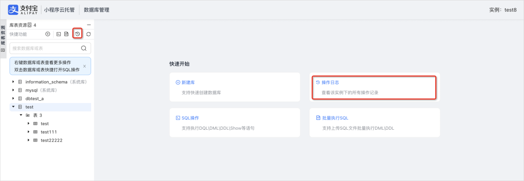
Task: Open SQL console icon in quick functions toolbar
Action: pyautogui.click(x=58, y=34)
